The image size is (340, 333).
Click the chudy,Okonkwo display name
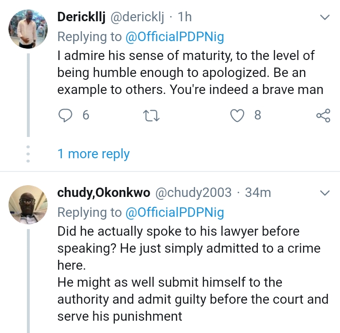pos(103,193)
